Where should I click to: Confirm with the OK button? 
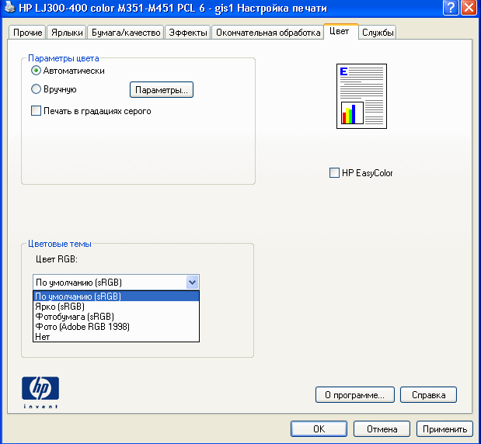[x=319, y=429]
